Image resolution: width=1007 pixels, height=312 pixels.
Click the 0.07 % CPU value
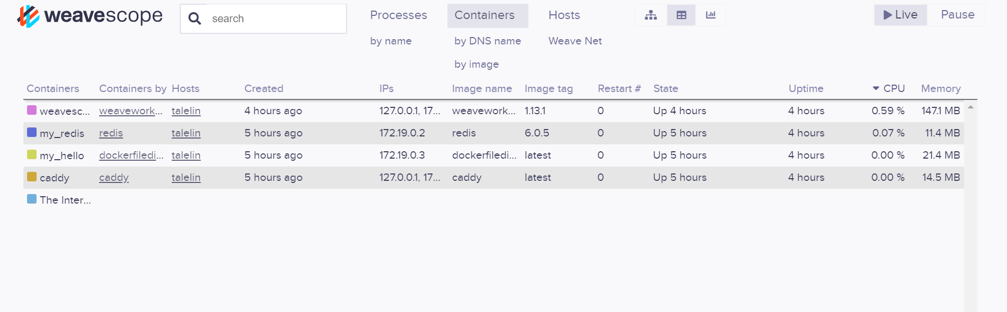(x=889, y=133)
